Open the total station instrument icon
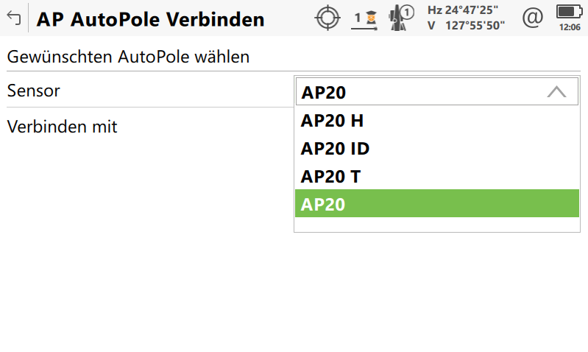This screenshot has width=588, height=352. click(402, 18)
